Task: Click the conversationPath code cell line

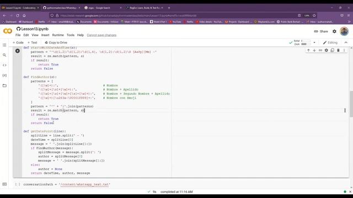Action: (x=67, y=184)
